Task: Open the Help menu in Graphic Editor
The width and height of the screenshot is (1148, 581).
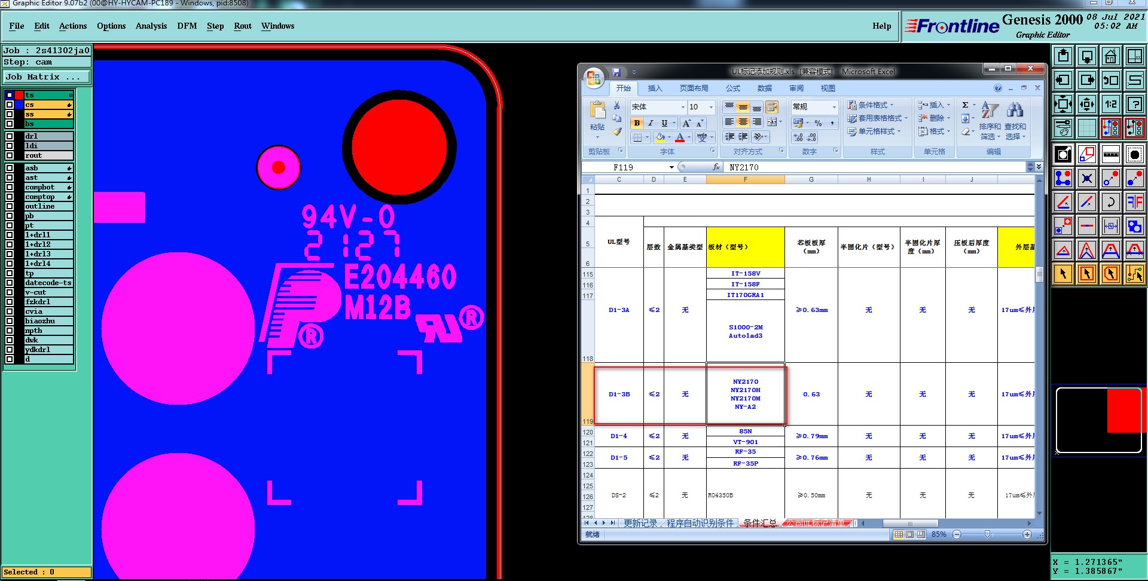Action: (881, 26)
